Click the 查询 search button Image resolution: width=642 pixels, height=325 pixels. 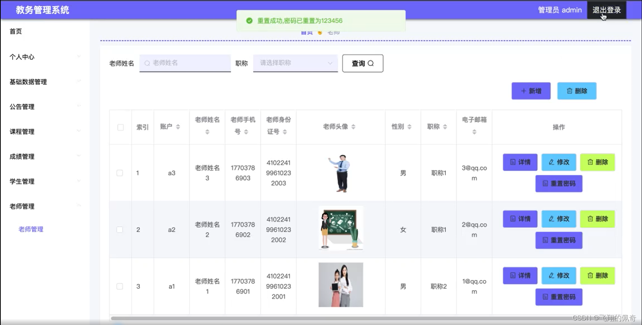coord(363,63)
